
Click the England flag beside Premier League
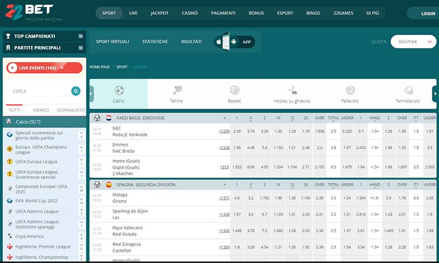[10, 247]
